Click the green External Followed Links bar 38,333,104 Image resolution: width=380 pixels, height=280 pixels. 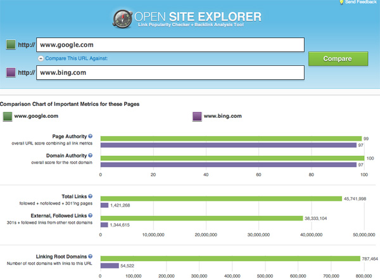pos(201,218)
